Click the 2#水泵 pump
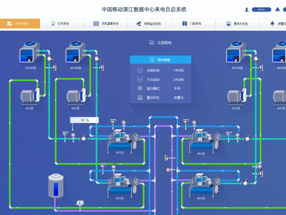286x215 pixels. [76, 96]
